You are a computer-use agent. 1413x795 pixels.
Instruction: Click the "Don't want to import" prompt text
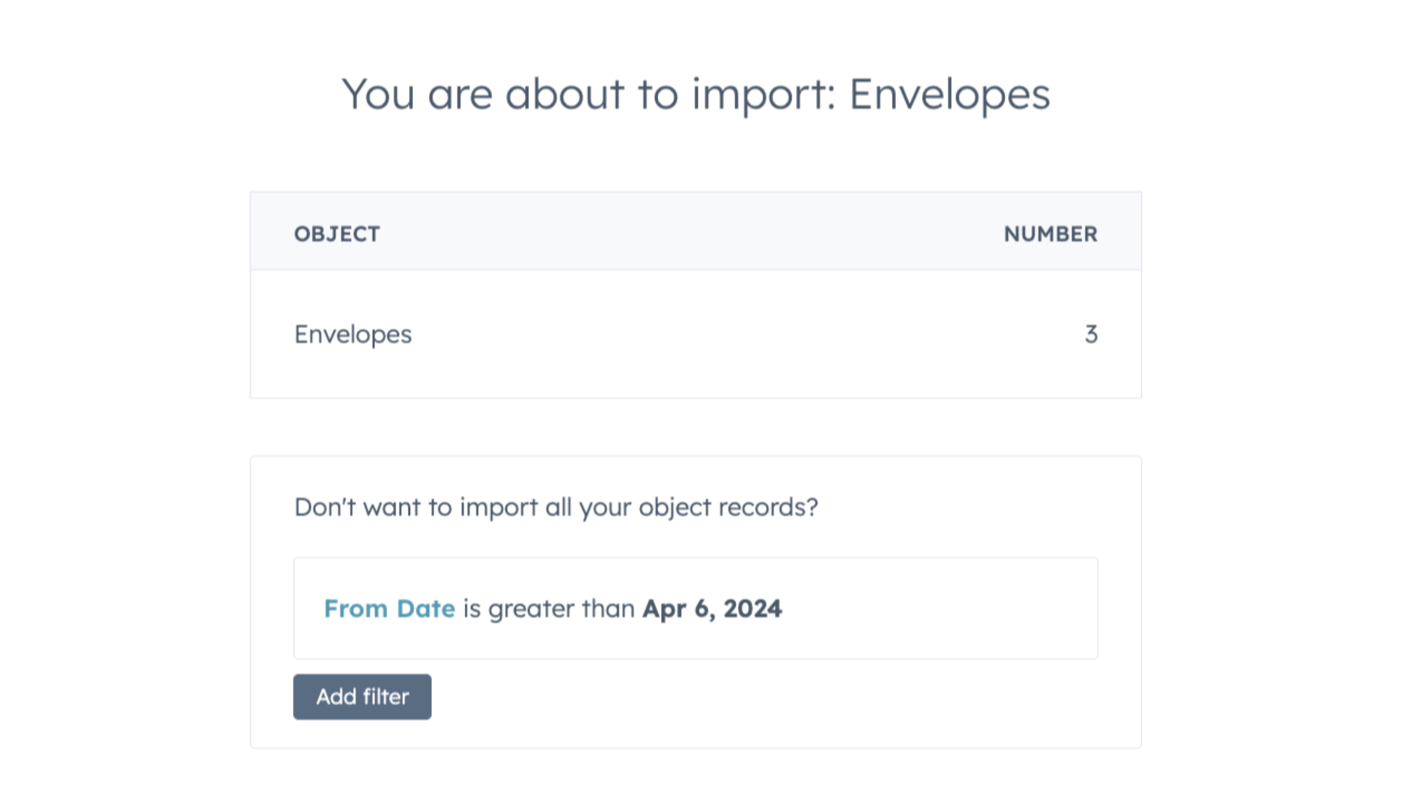(x=555, y=507)
